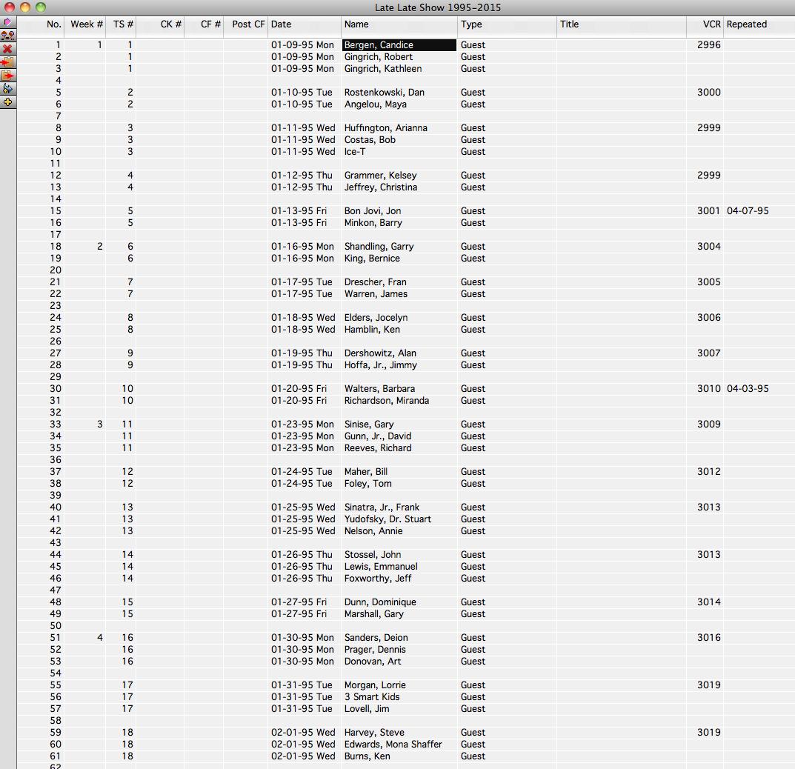
Task: Zoom window with the green button
Action: point(41,7)
